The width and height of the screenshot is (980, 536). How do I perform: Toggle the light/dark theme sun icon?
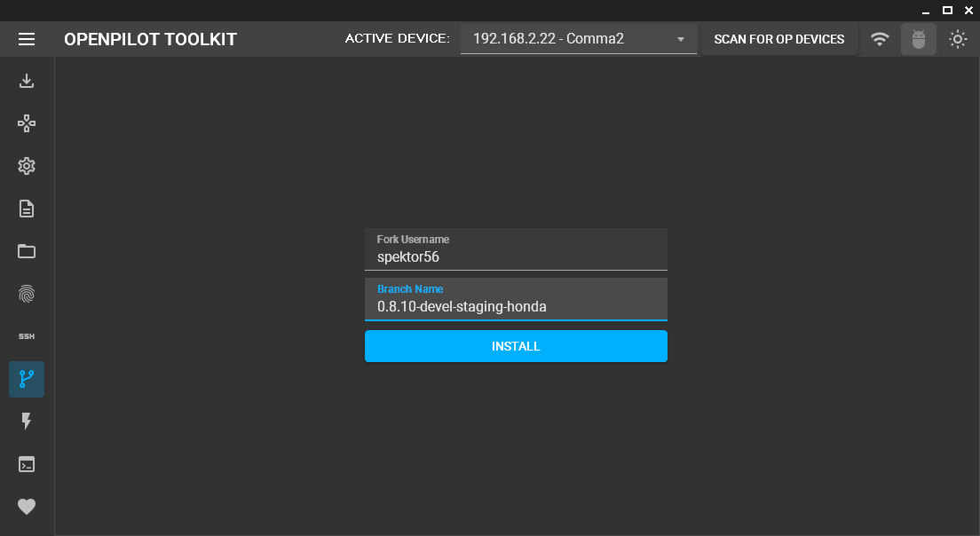coord(958,39)
